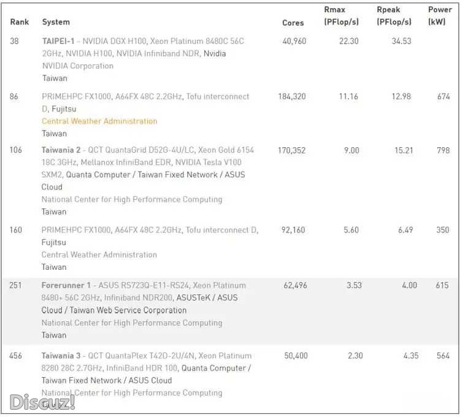Click the Rmax (PFlop/s) column header

[x=341, y=16]
